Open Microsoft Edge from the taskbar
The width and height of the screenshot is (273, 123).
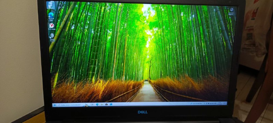click(97, 105)
